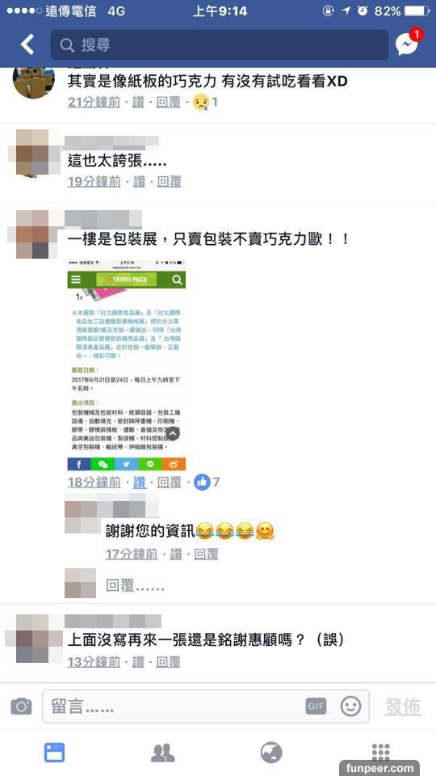The height and width of the screenshot is (776, 436).
Task: Tap the 回覆…… reply field in thread
Action: (x=135, y=587)
